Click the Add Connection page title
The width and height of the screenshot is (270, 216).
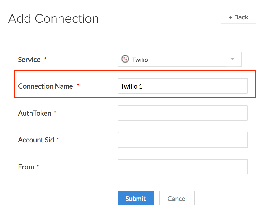[x=53, y=19]
